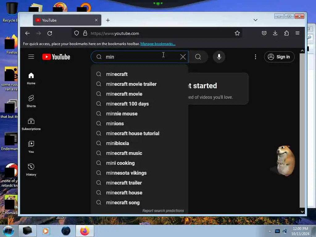316x237 pixels.
Task: Select "minecraft house tutorial" suggestion
Action: pos(139,133)
